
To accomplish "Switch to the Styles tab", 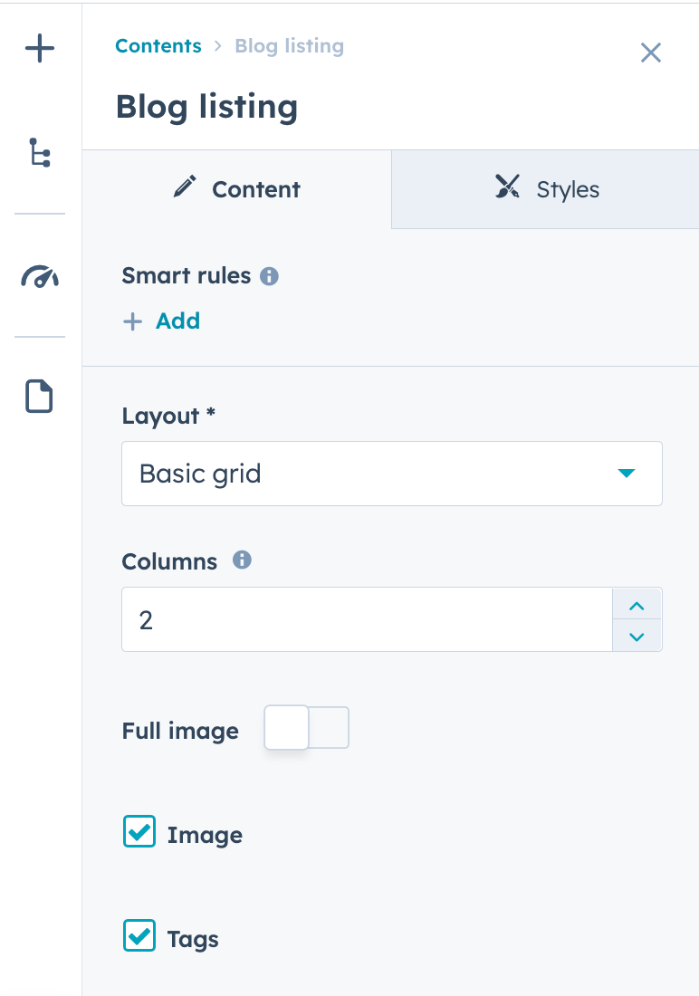I will click(545, 189).
